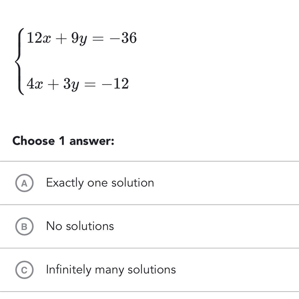Click the 3y term in the second equation
Image resolution: width=299 pixels, height=299 pixels.
coord(71,85)
